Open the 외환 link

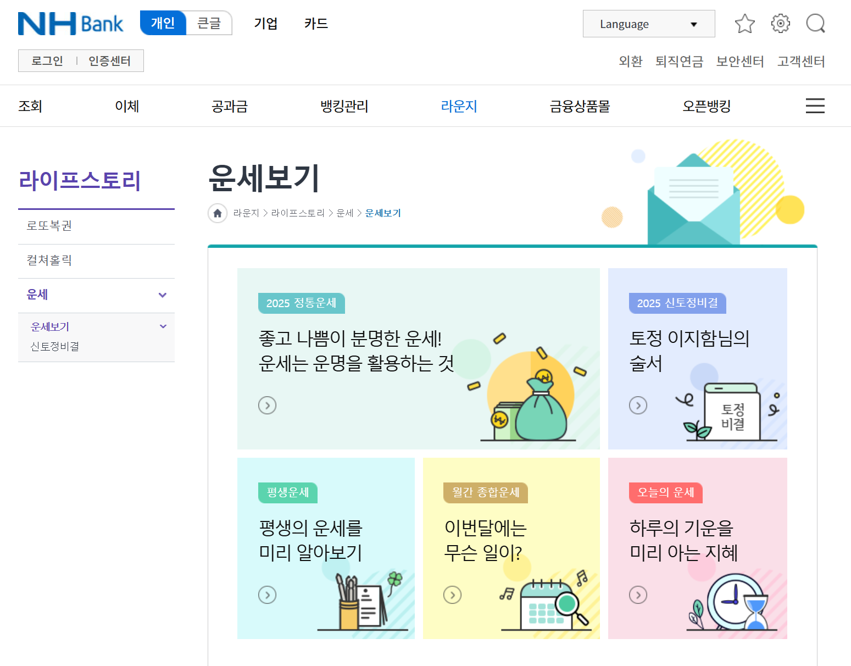631,62
